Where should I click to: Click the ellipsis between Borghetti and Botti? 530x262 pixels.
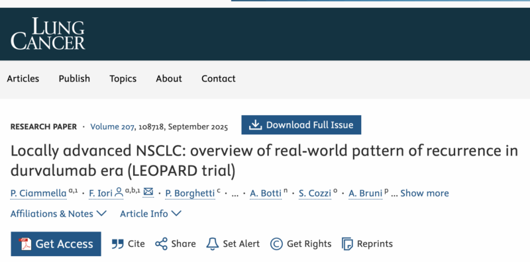[x=235, y=194]
